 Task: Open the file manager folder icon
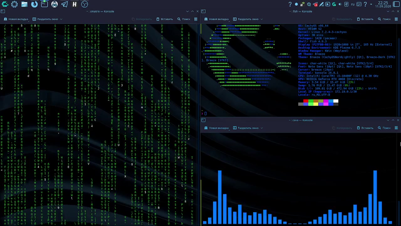24,4
